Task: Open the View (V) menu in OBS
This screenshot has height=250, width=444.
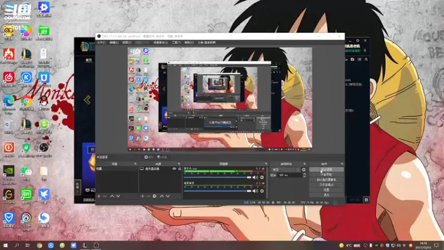Action: click(127, 43)
